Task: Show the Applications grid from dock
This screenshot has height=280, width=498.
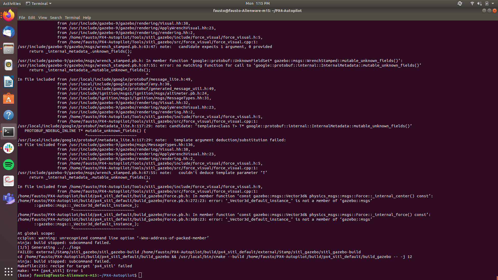Action: click(x=9, y=272)
